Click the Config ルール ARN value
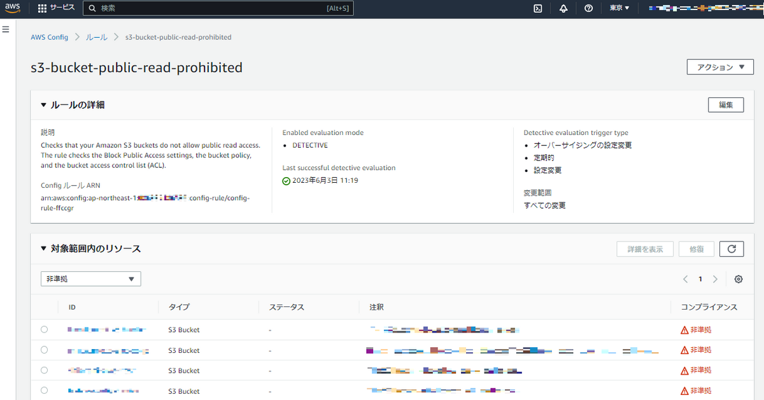This screenshot has height=400, width=764. click(x=145, y=203)
